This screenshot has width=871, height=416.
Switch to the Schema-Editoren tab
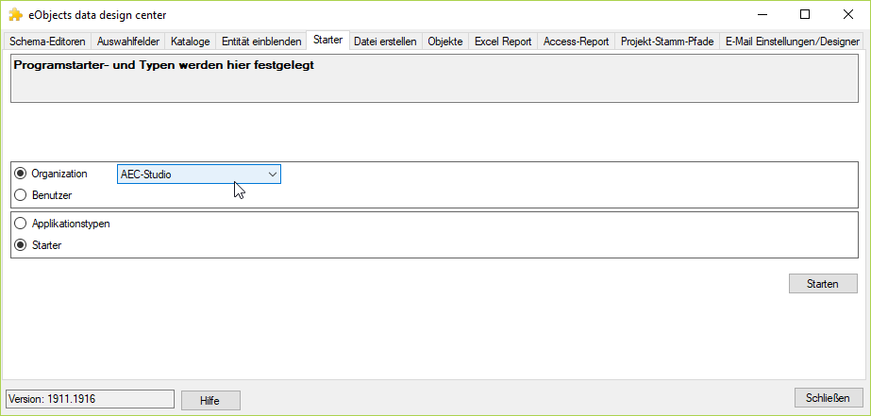click(47, 42)
